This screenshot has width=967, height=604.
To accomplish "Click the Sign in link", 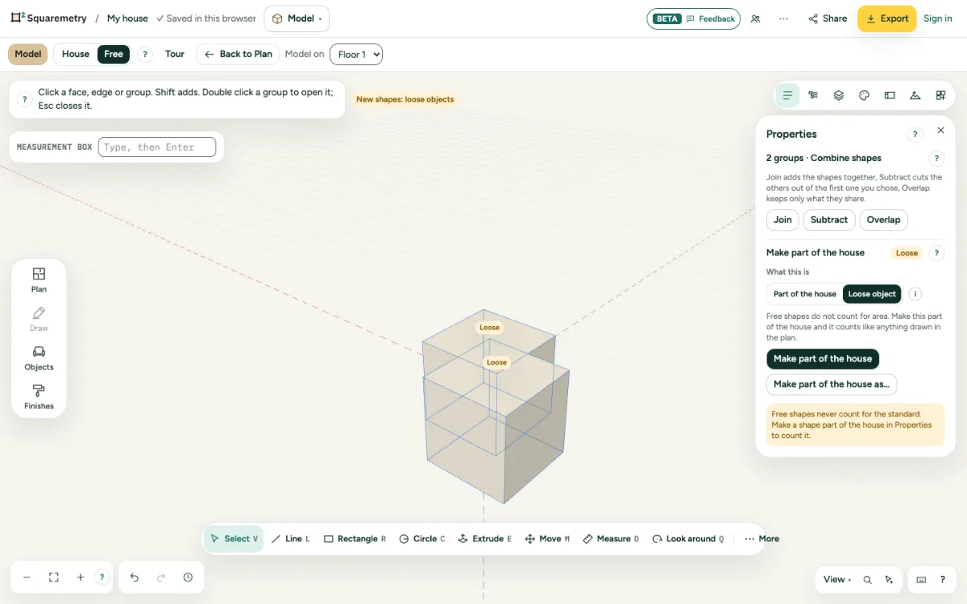I will pos(938,19).
